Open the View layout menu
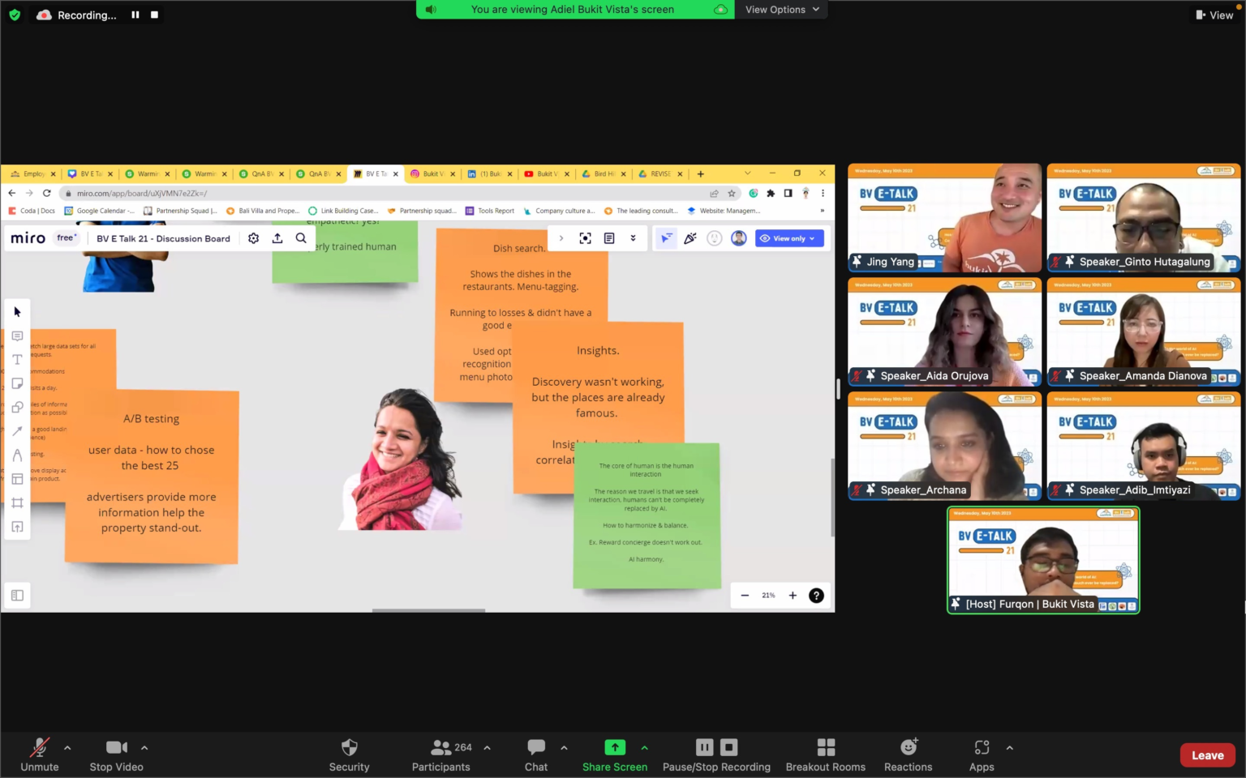The height and width of the screenshot is (778, 1246). 1214,15
